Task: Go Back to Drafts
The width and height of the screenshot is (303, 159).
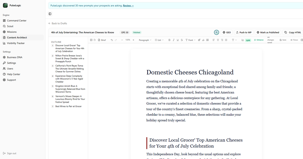Action: [58, 23]
